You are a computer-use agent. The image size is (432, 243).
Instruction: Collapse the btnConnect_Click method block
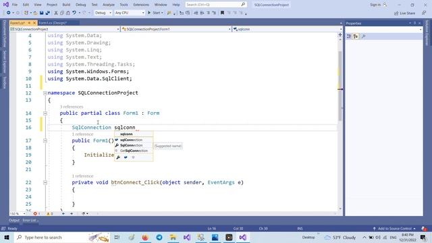(45, 182)
